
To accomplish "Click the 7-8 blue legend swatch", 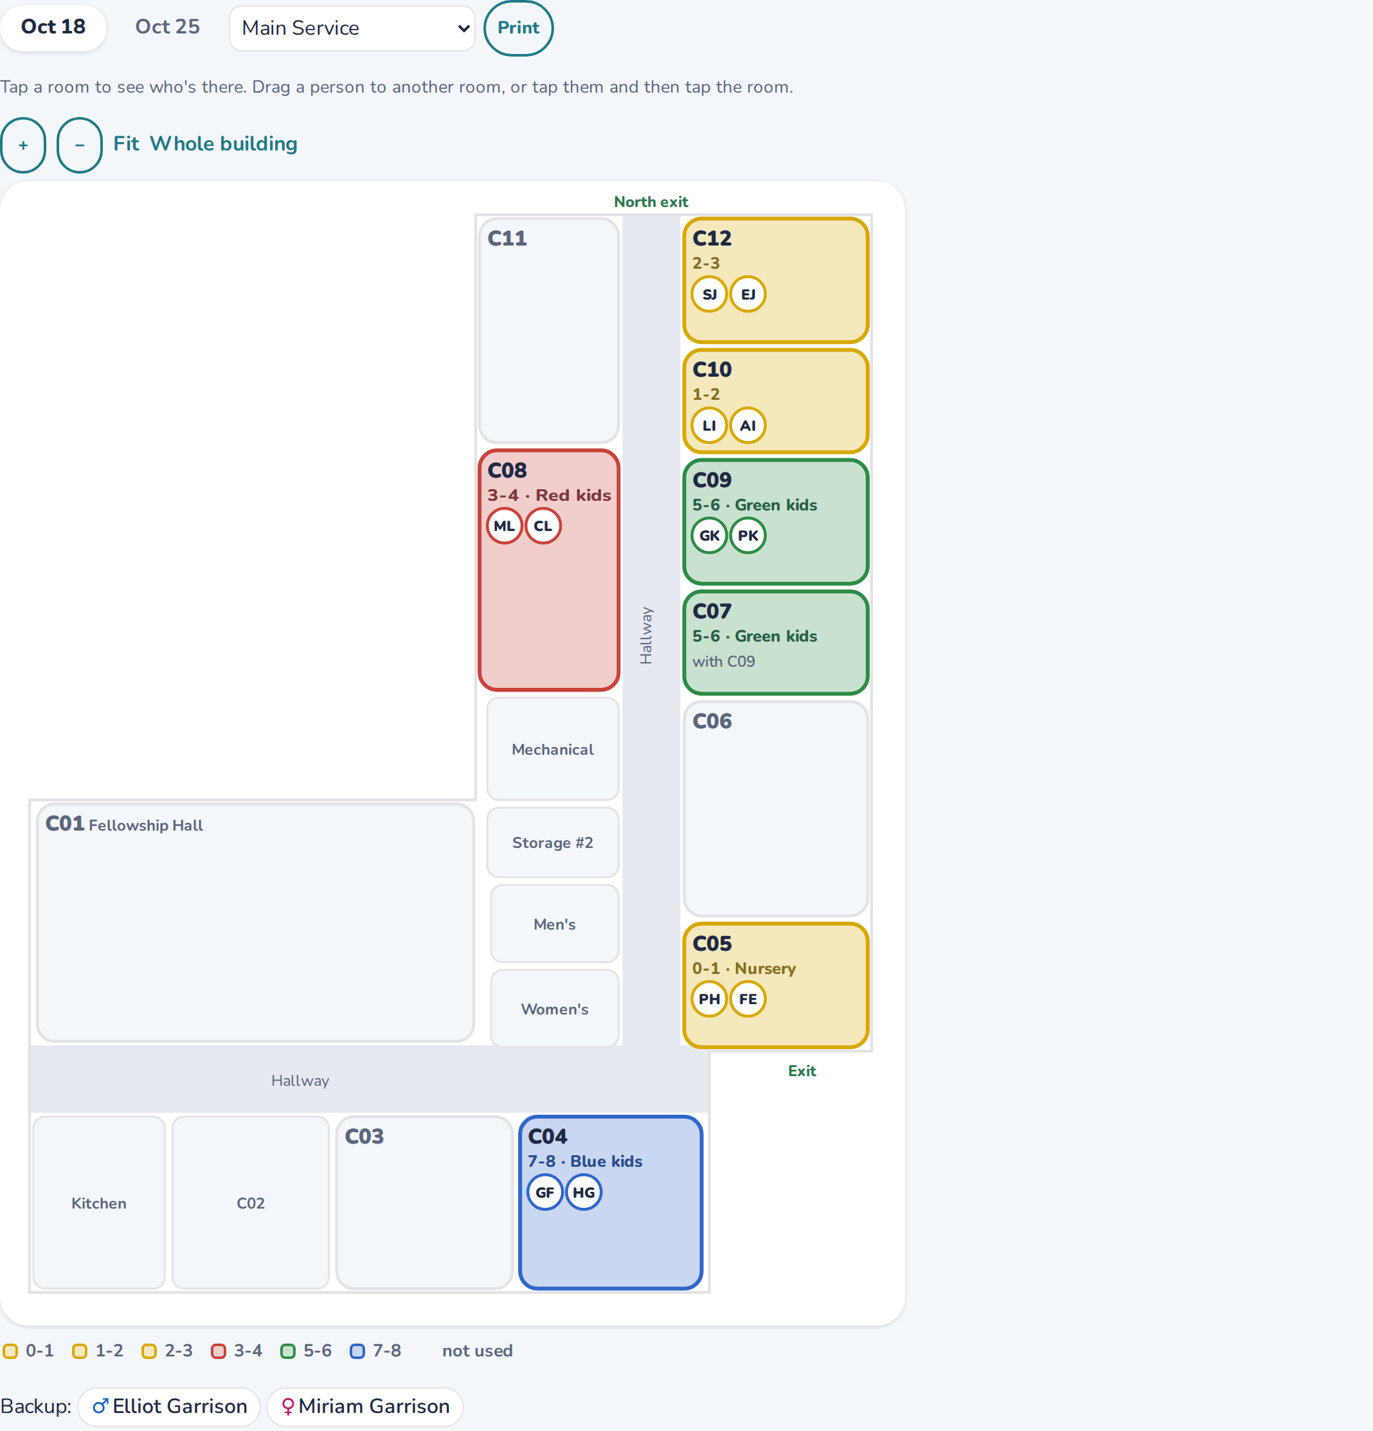I will (x=357, y=1351).
